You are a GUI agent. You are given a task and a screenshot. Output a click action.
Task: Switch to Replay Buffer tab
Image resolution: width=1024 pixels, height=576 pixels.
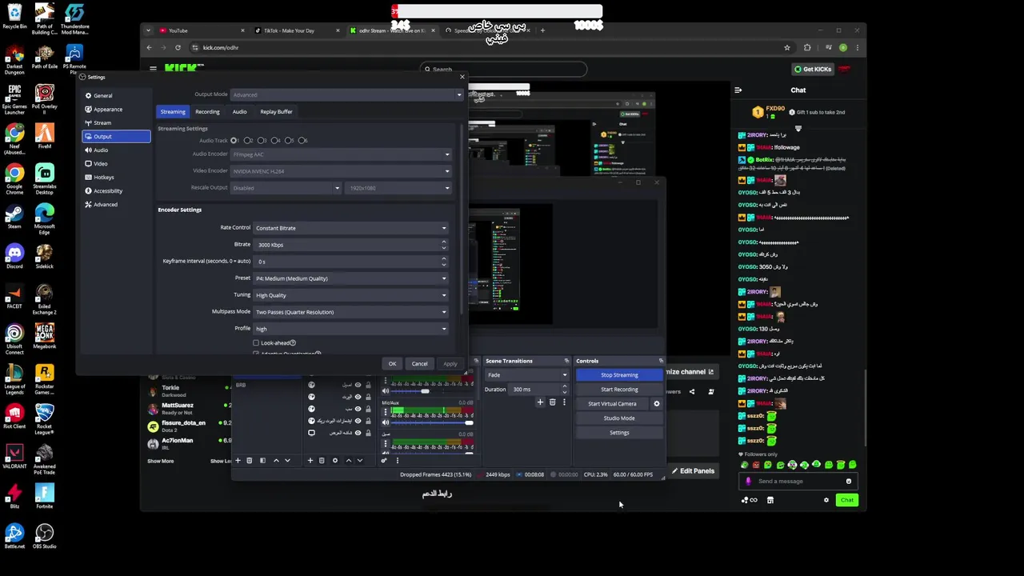[x=276, y=111]
